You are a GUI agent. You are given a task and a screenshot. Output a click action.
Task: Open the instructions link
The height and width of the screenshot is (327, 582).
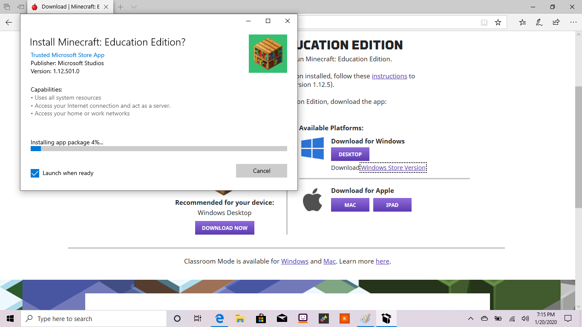(389, 76)
